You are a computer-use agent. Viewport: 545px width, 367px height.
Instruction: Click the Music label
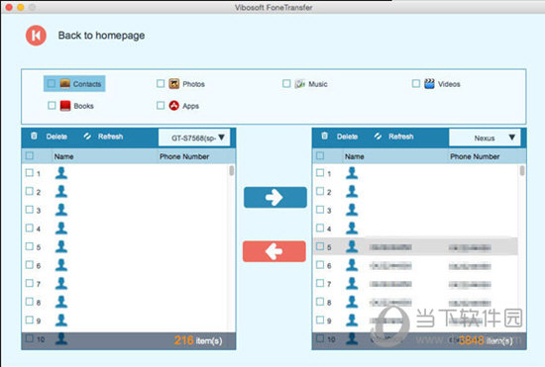(x=318, y=84)
